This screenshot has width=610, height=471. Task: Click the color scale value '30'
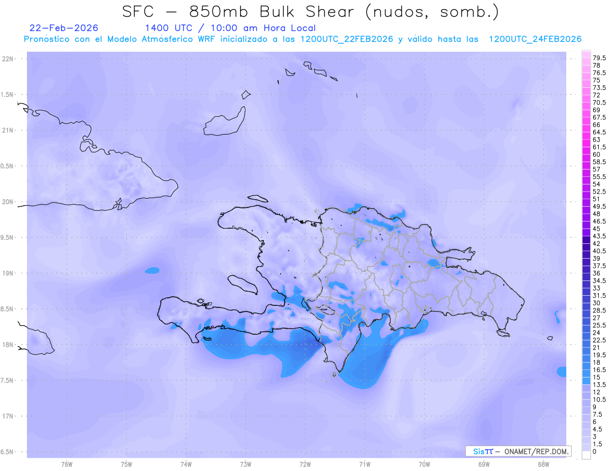pyautogui.click(x=597, y=303)
